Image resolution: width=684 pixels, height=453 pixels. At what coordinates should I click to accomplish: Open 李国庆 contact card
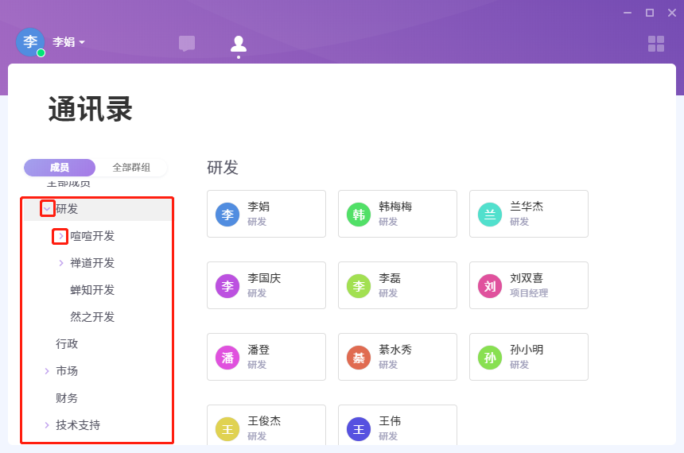(x=266, y=285)
